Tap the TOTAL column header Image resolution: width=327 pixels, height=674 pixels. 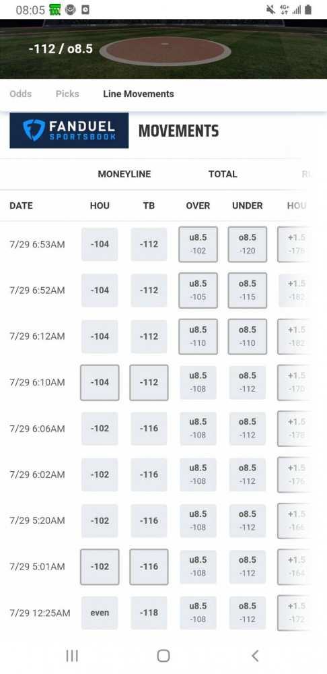pyautogui.click(x=223, y=174)
